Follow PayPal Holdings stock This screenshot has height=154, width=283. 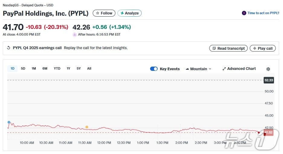[104, 13]
